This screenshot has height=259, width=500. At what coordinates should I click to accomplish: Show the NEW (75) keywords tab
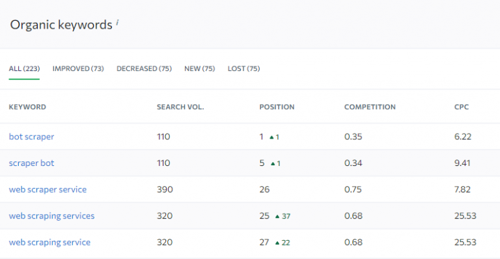[x=200, y=68]
